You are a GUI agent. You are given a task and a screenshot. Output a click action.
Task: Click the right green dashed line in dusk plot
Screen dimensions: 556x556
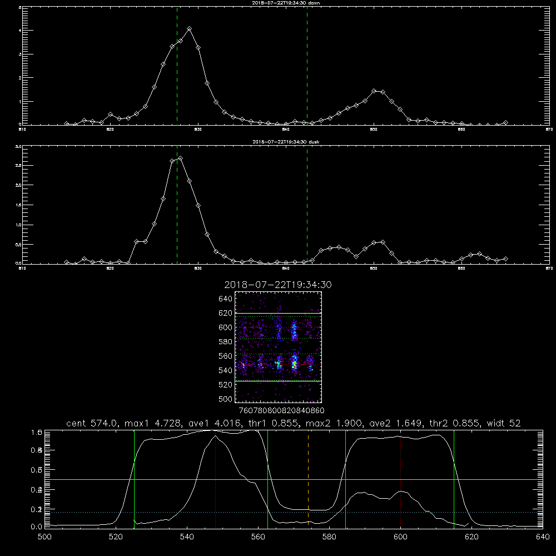(x=307, y=205)
